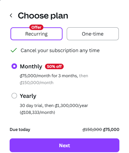Switch to the One-time plan tab
The height and width of the screenshot is (153, 129).
point(93,34)
